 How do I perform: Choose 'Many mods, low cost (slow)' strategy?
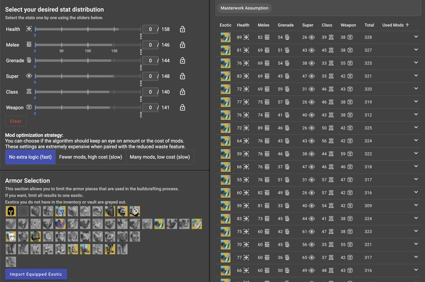(x=160, y=157)
